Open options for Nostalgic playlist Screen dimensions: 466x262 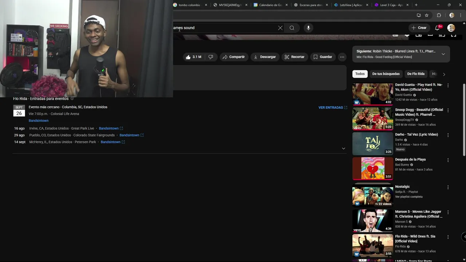tap(448, 187)
